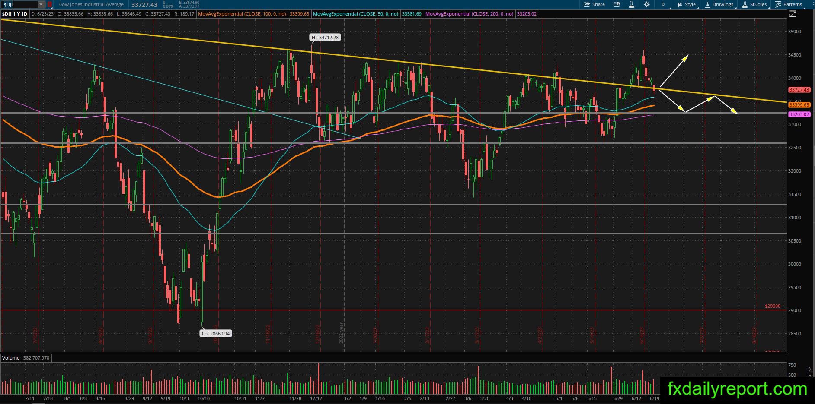Click the 33399.65 value in the study header

point(299,14)
